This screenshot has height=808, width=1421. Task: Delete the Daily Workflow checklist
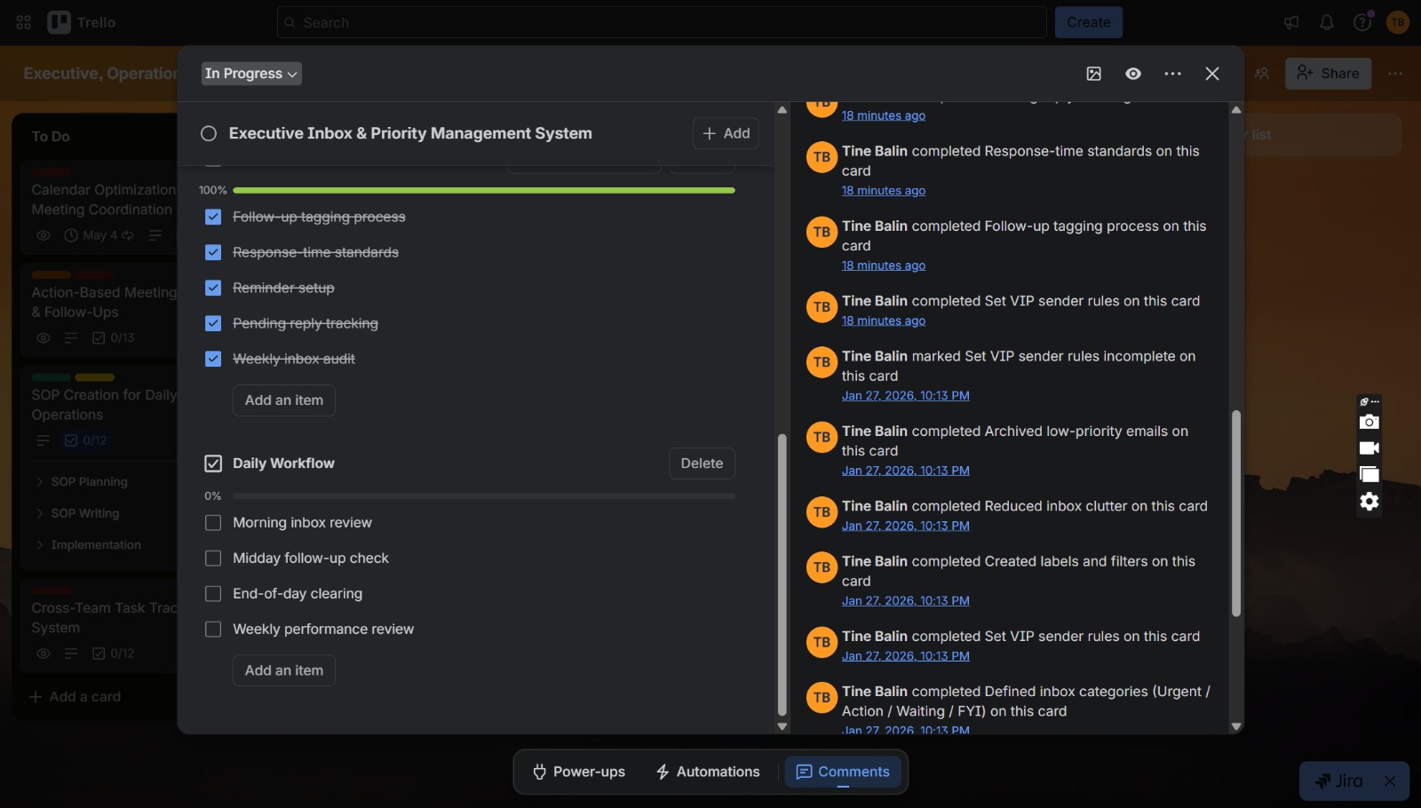702,463
